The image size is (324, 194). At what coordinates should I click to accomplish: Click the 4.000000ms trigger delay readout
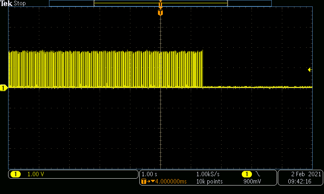[171, 181]
